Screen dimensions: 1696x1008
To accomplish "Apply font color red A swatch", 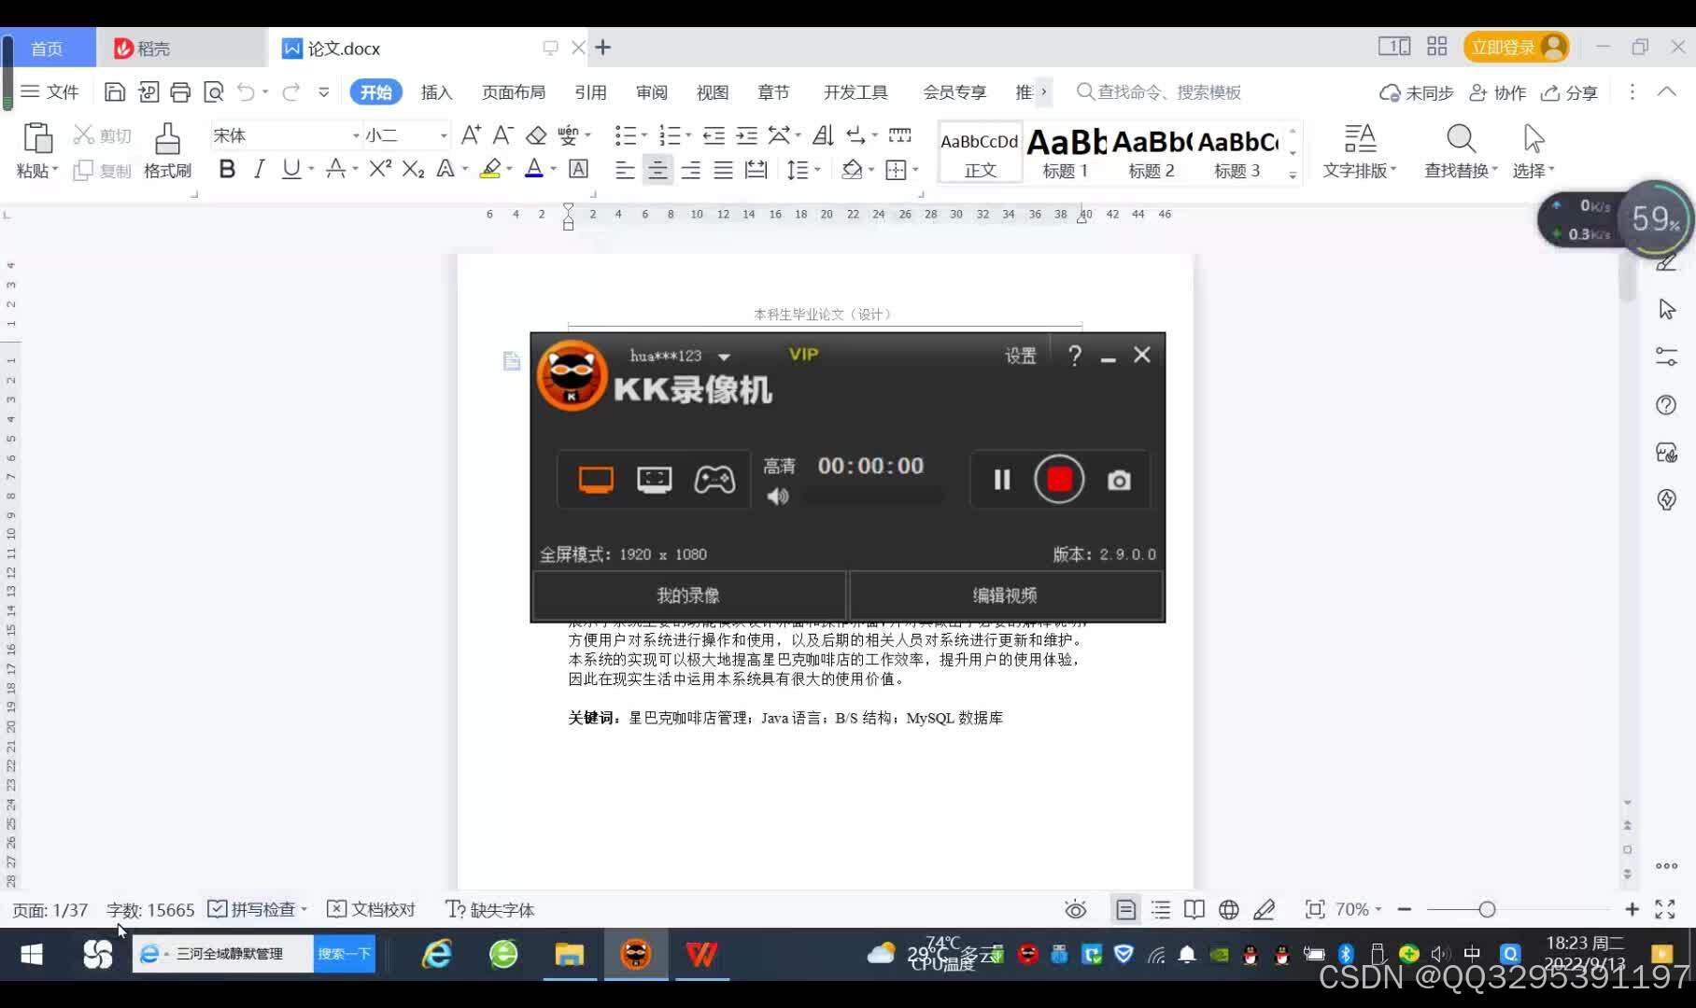I will click(534, 169).
